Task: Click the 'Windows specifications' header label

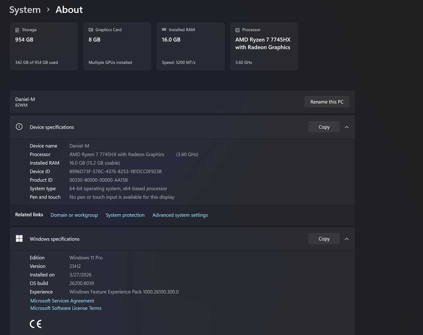Action: click(x=55, y=239)
